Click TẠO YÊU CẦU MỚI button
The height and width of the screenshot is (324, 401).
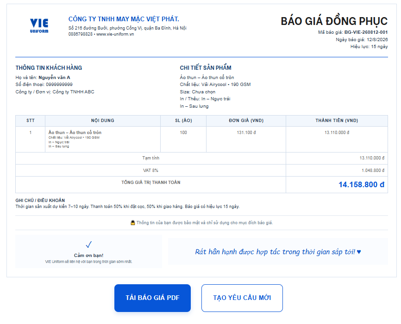(x=242, y=298)
